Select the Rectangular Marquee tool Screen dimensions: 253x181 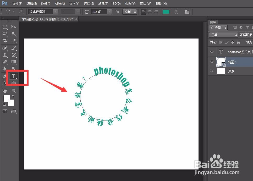coord(5,27)
